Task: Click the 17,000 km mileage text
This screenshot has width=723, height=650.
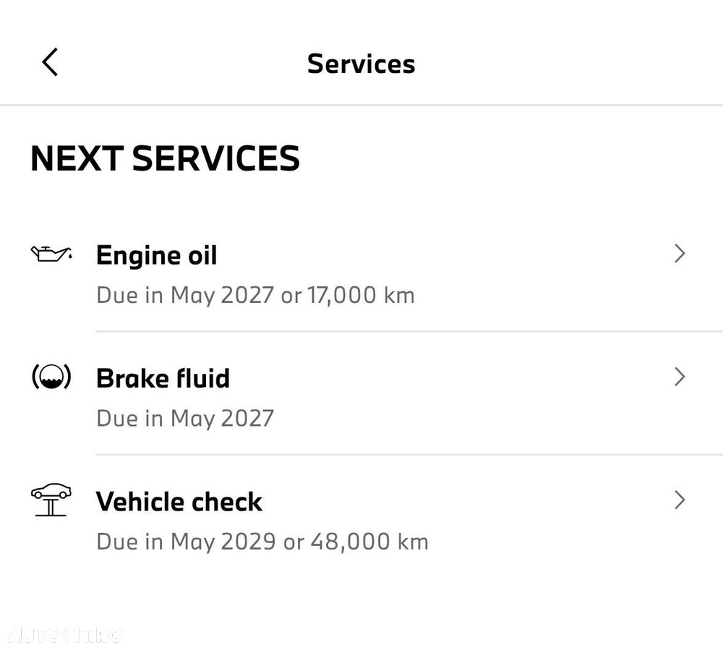Action: click(x=361, y=295)
